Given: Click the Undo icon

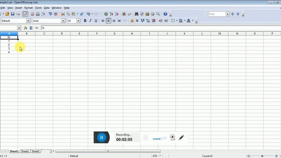Looking at the screenshot, I should click(x=89, y=14).
